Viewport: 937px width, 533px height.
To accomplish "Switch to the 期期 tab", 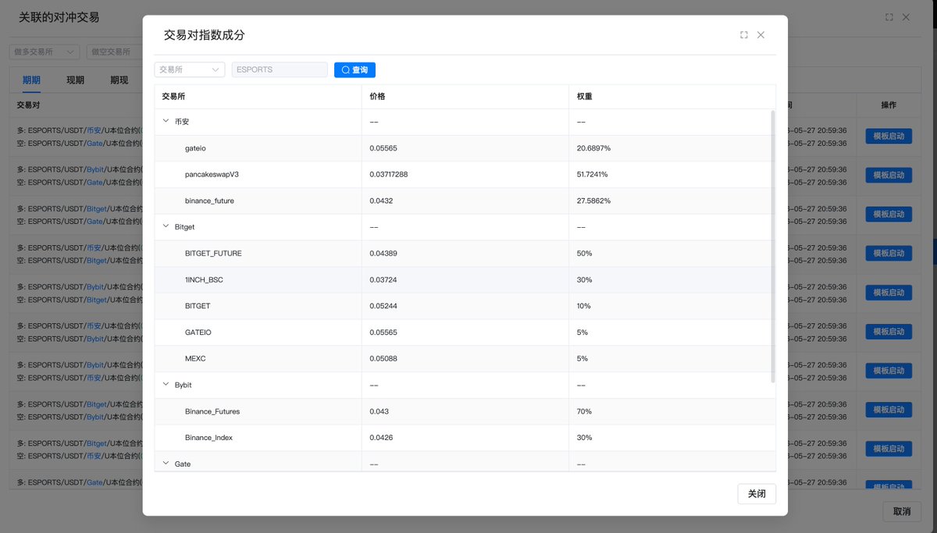I will coord(31,80).
